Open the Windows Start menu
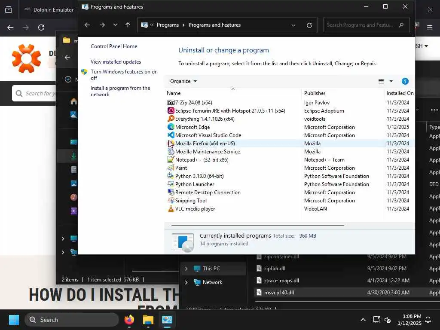 tap(14, 320)
